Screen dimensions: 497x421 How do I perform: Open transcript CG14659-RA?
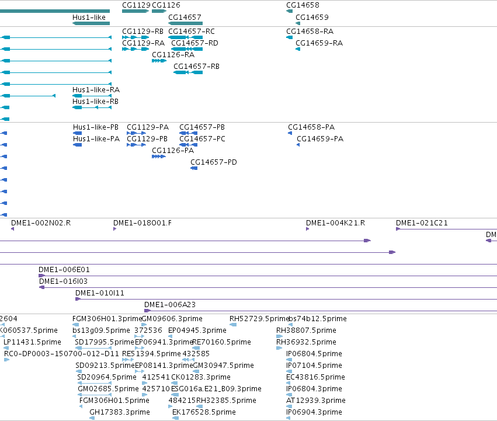(298, 49)
